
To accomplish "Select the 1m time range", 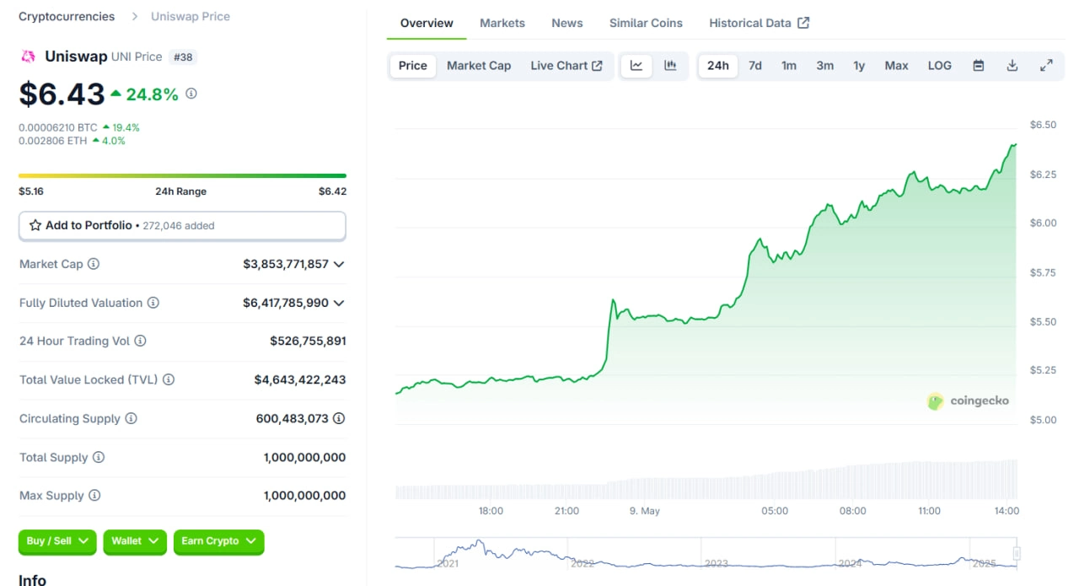I will [x=789, y=66].
